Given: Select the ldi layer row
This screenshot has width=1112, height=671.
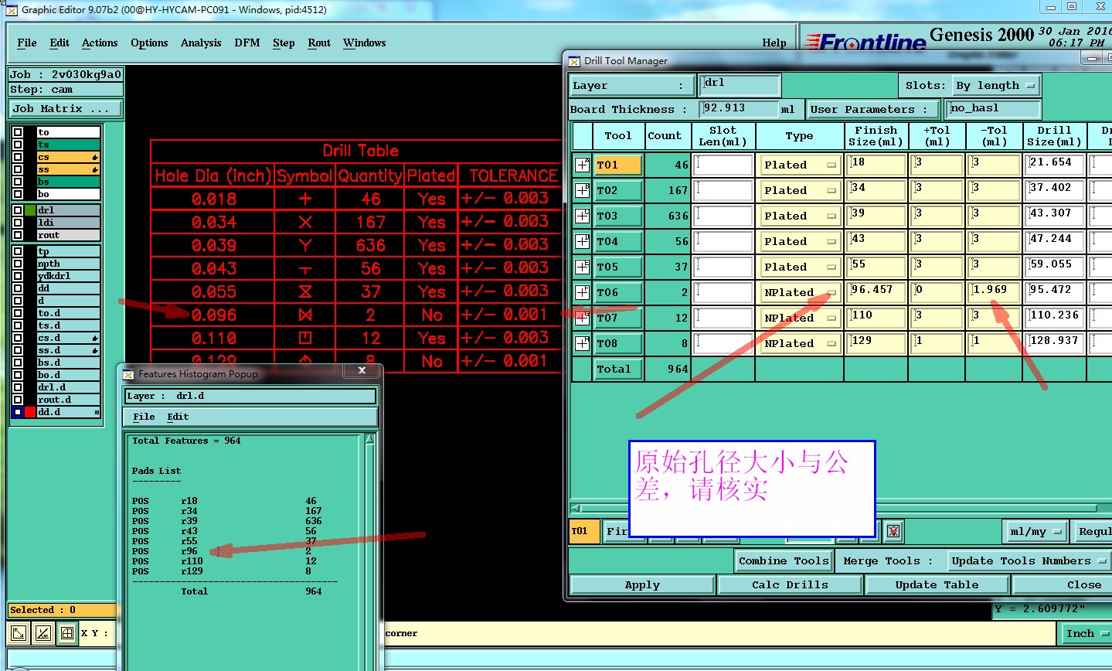Looking at the screenshot, I should tap(69, 223).
